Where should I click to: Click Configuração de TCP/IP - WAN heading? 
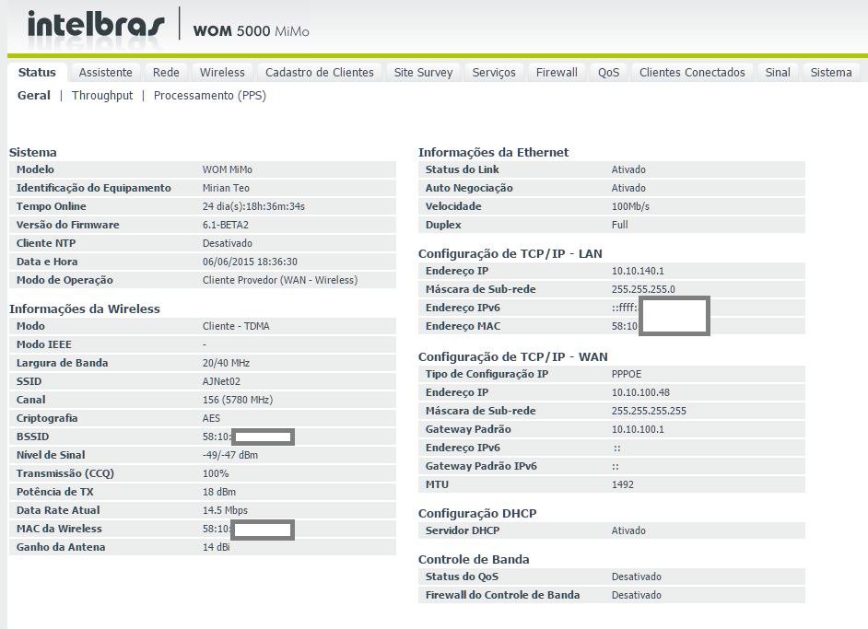click(512, 356)
